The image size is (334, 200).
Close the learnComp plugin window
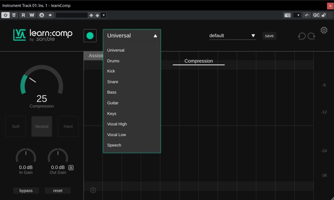(330, 6)
